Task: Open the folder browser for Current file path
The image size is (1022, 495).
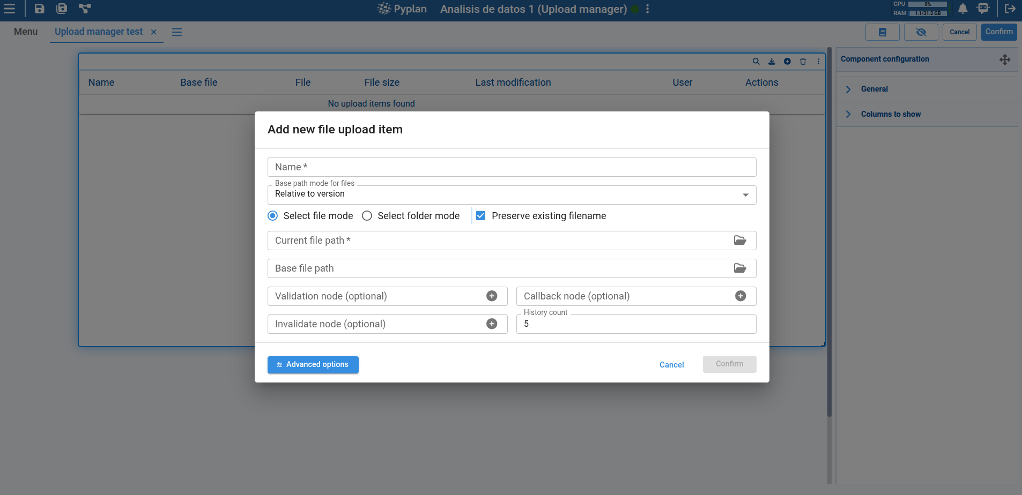Action: point(740,240)
